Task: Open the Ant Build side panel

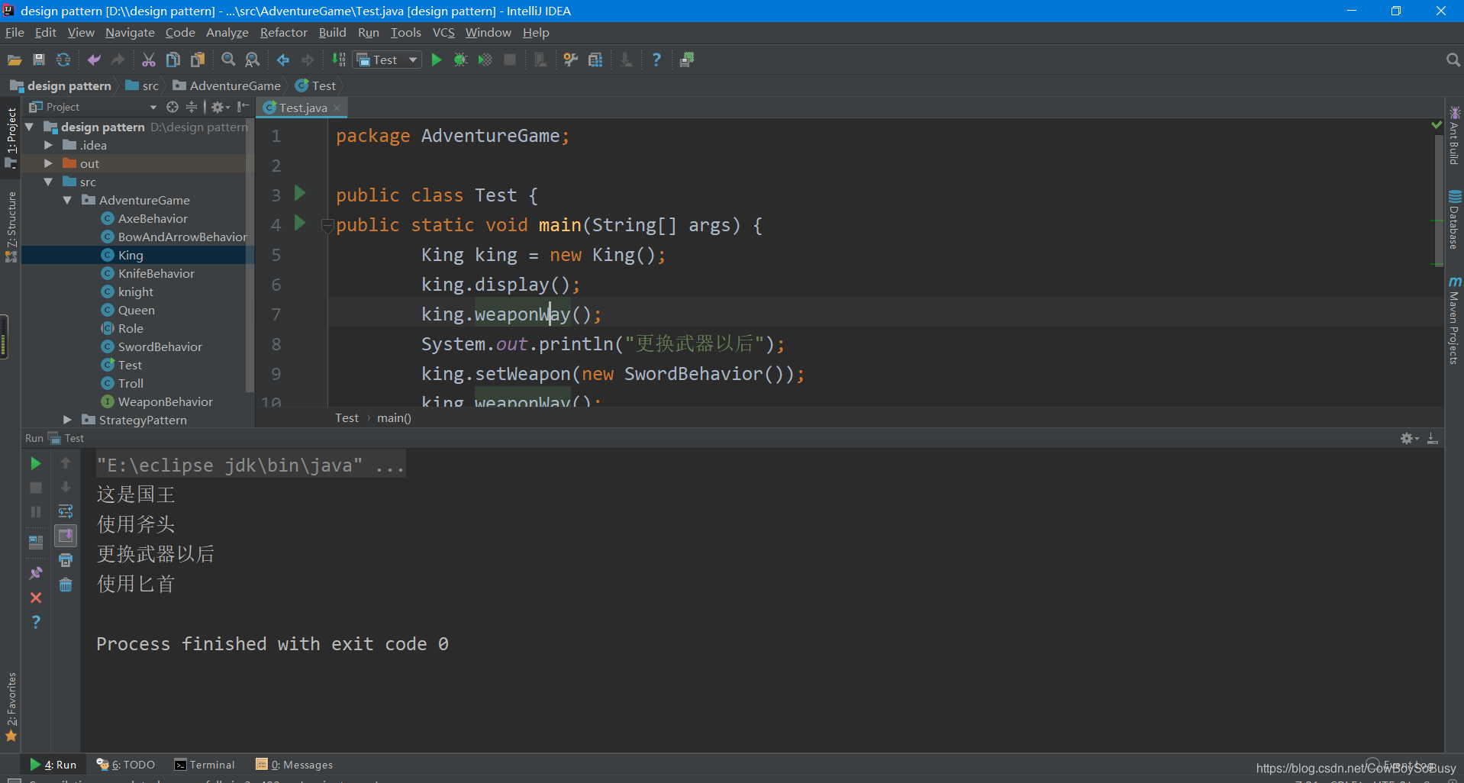Action: tap(1454, 136)
